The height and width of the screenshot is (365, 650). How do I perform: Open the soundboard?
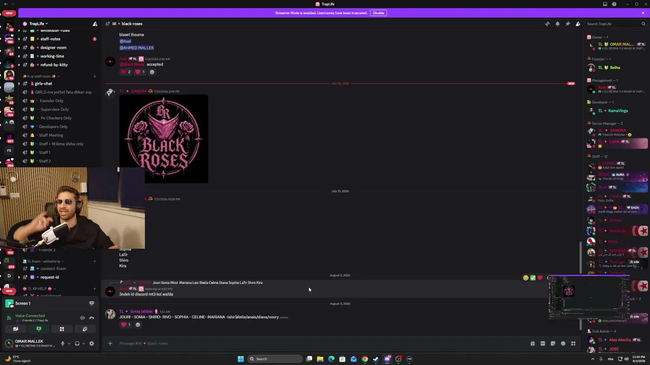(85, 329)
